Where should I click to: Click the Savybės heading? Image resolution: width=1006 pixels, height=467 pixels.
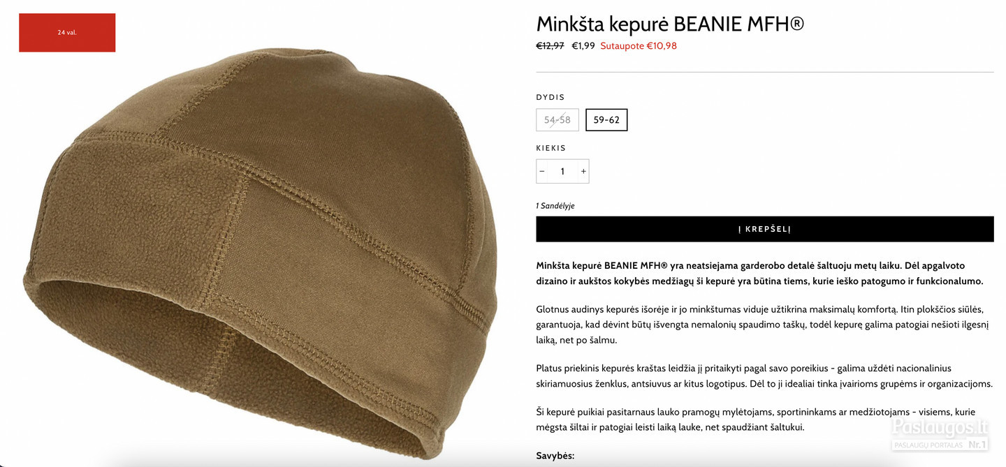(x=555, y=455)
